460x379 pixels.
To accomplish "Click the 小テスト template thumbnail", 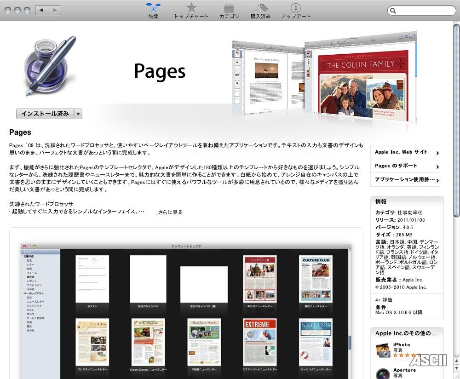I will (92, 279).
